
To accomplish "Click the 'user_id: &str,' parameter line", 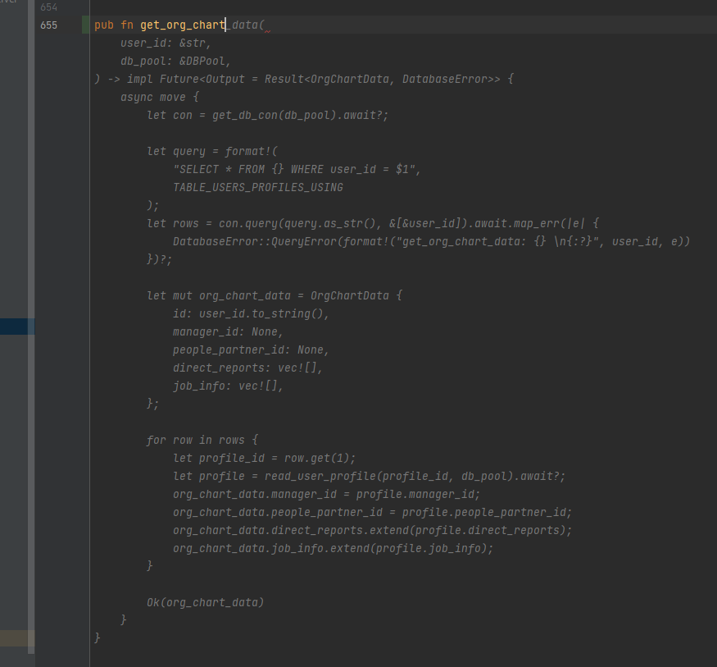I will point(166,43).
